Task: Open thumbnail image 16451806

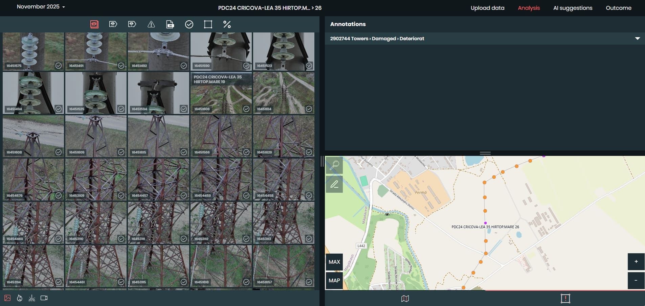Action: click(x=221, y=96)
